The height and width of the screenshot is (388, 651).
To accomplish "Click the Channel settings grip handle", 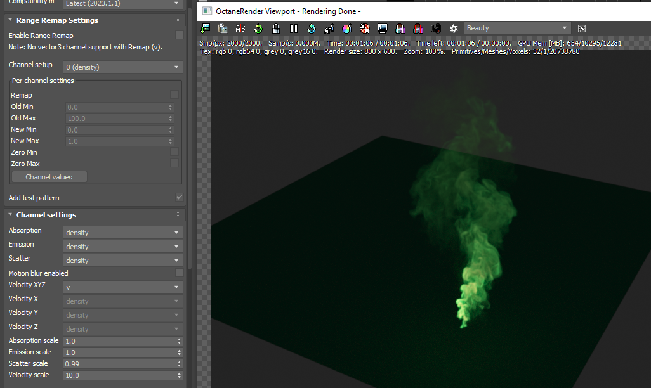I will pyautogui.click(x=178, y=214).
